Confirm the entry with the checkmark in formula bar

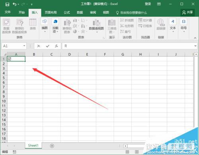click(48, 46)
